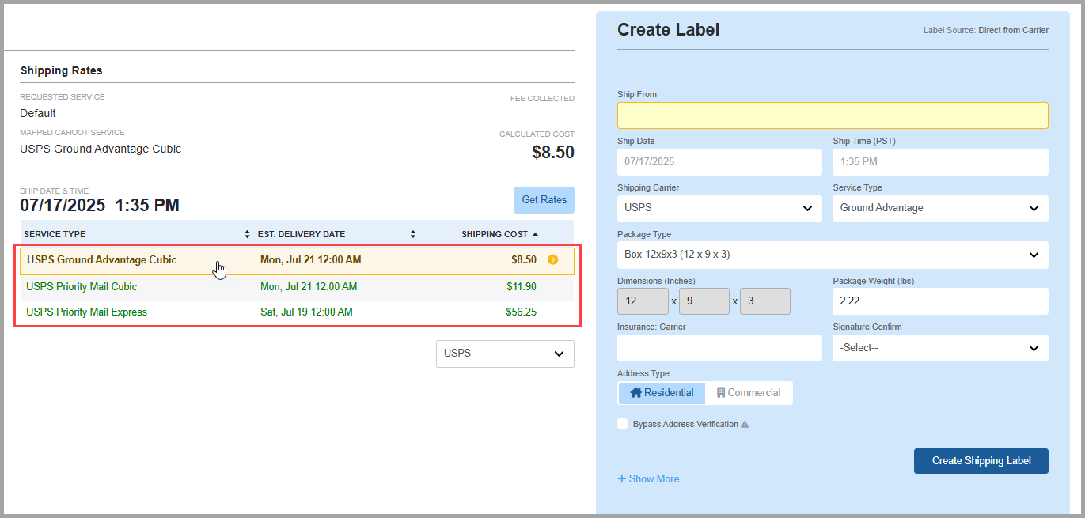The width and height of the screenshot is (1085, 518).
Task: Click the Est. Delivery Date column header
Action: (302, 234)
